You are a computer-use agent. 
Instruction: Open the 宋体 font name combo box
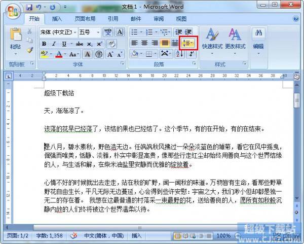point(58,32)
